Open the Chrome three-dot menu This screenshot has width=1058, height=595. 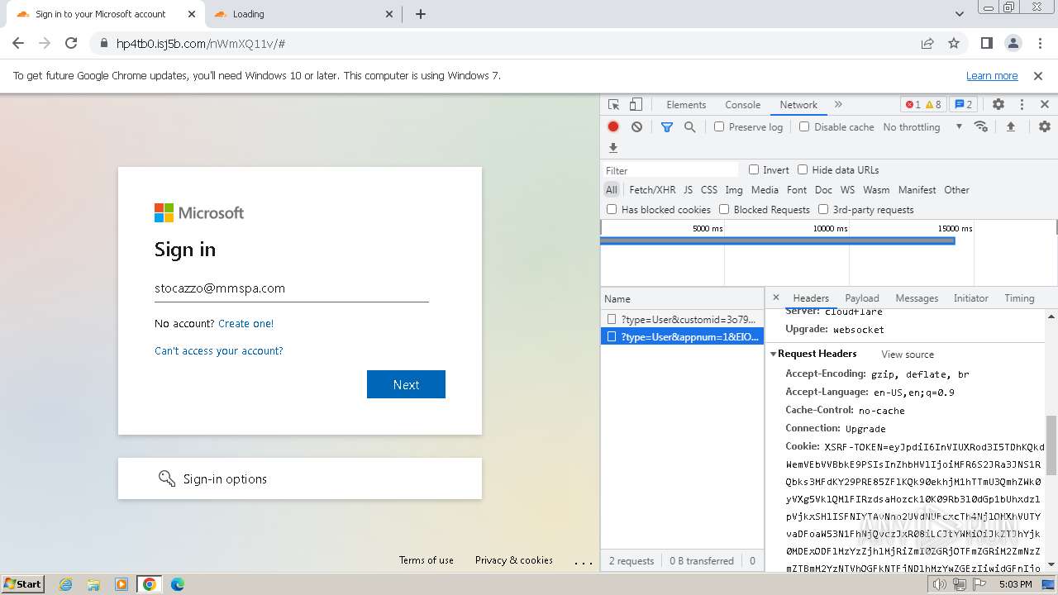pos(1039,43)
